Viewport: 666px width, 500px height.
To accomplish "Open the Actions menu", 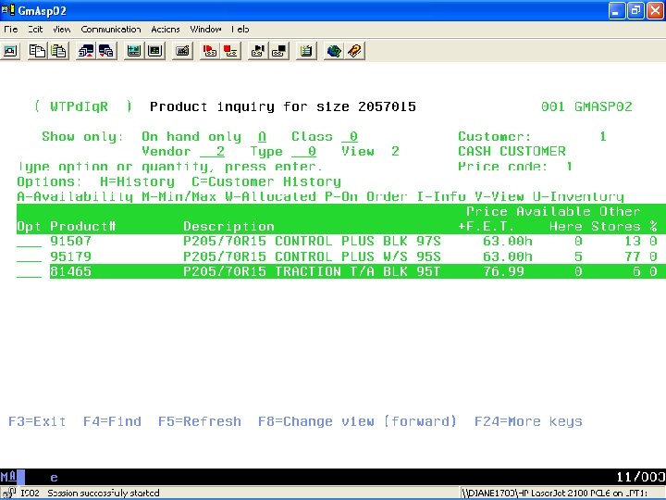I will click(x=166, y=30).
